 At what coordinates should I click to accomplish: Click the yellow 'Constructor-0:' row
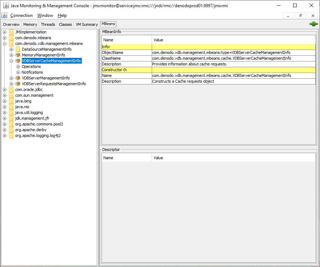click(x=208, y=70)
